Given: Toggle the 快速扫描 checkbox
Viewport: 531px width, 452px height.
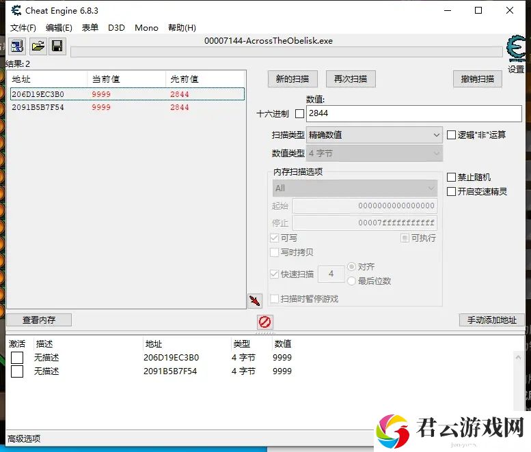Looking at the screenshot, I should click(274, 274).
